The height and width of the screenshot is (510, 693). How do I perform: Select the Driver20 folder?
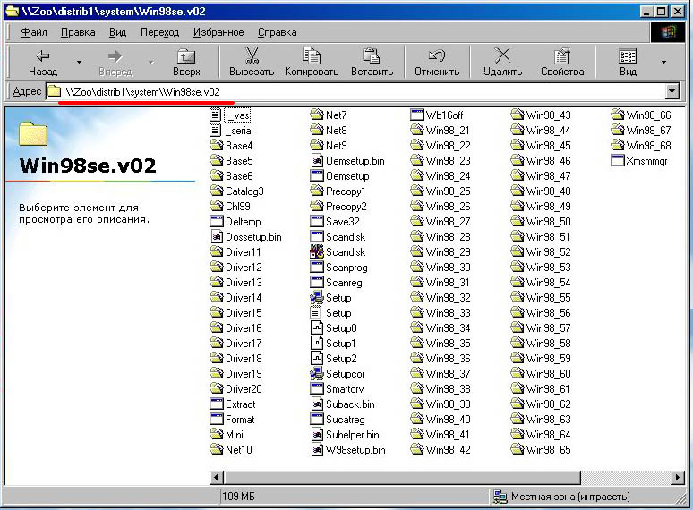[236, 389]
